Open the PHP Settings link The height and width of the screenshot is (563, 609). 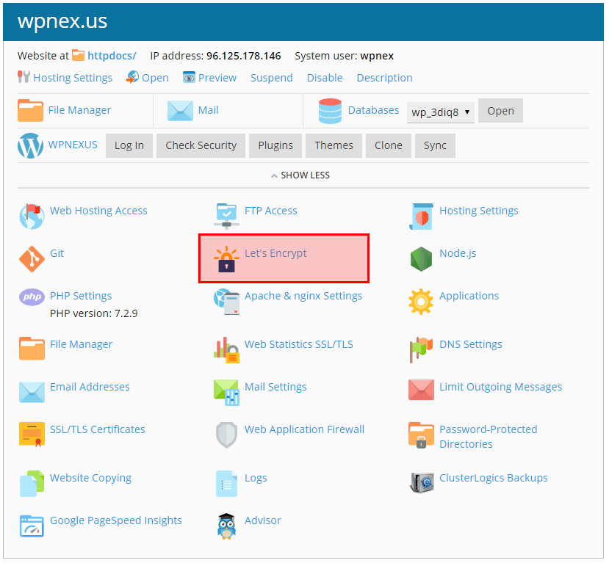(x=81, y=297)
